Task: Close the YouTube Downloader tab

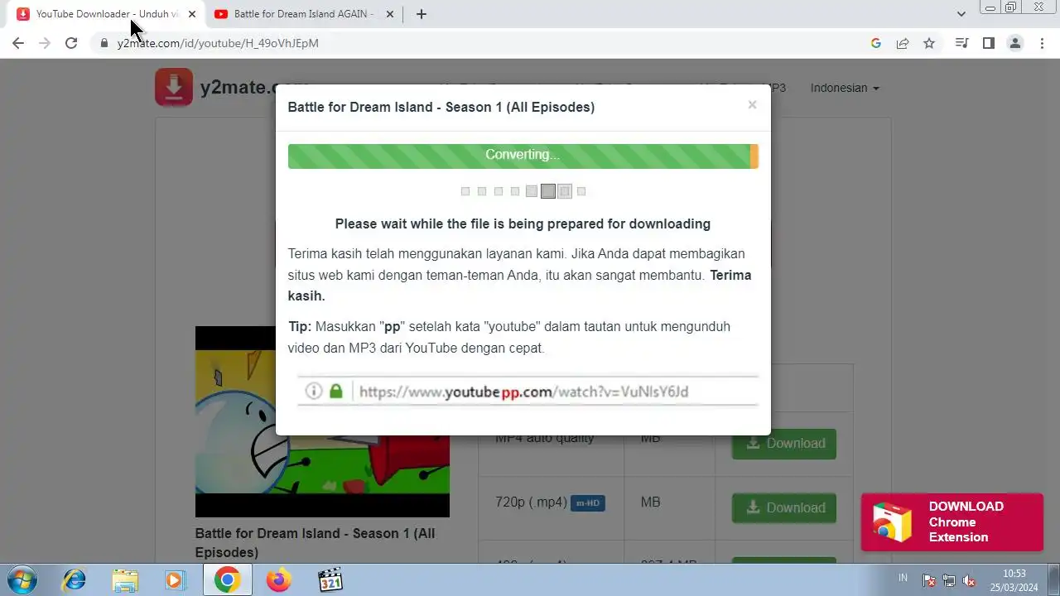Action: [x=192, y=14]
